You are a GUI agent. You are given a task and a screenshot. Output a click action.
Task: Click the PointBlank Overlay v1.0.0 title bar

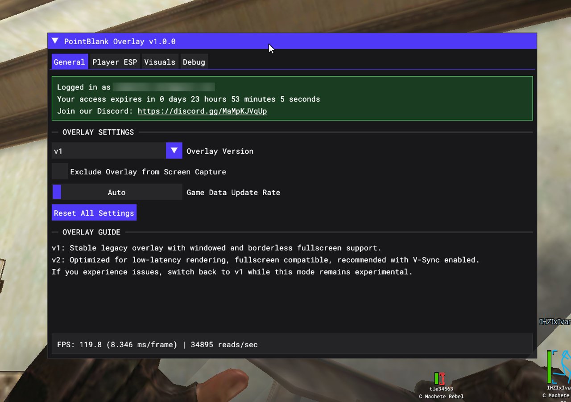[292, 41]
